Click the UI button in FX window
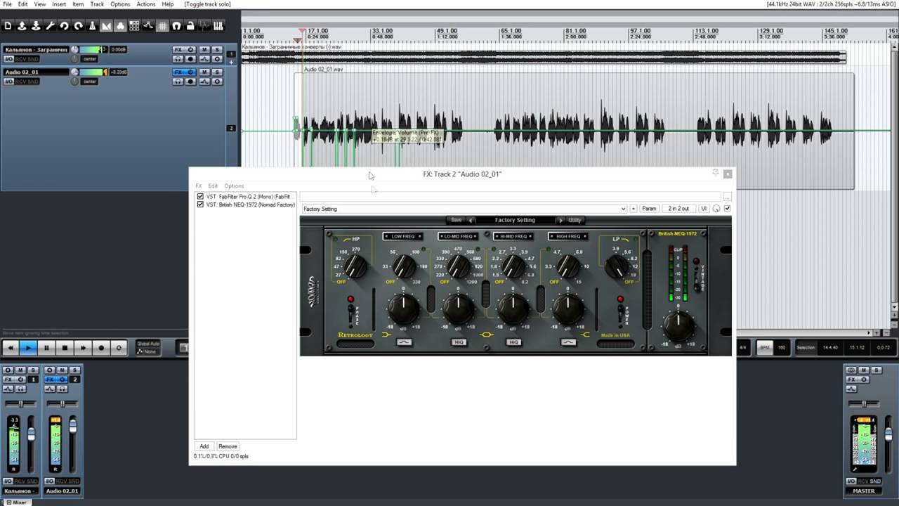 coord(703,209)
